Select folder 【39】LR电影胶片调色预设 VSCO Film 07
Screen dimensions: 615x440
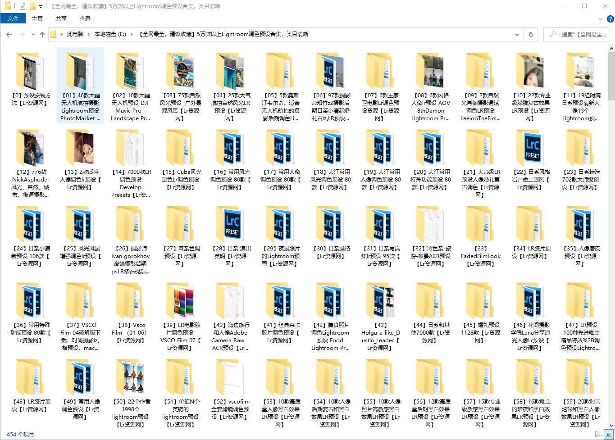coord(181,315)
